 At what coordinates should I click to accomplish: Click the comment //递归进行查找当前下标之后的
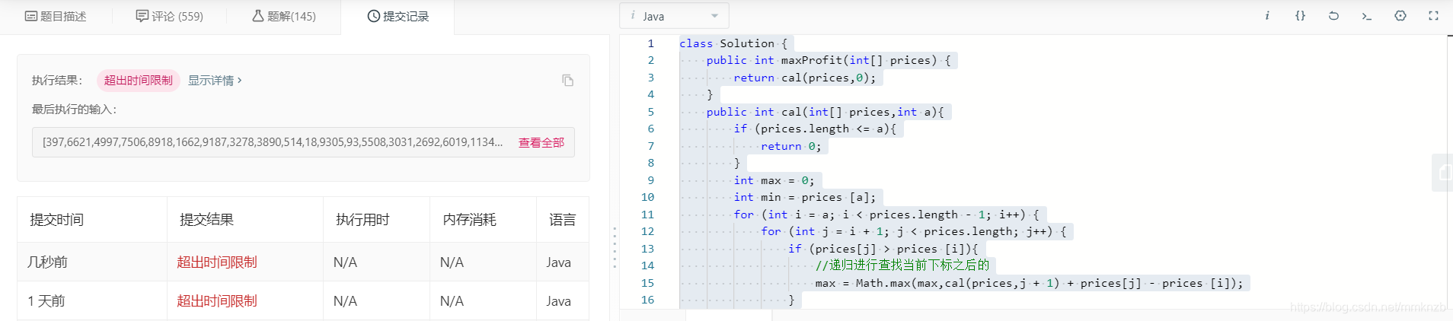(902, 265)
